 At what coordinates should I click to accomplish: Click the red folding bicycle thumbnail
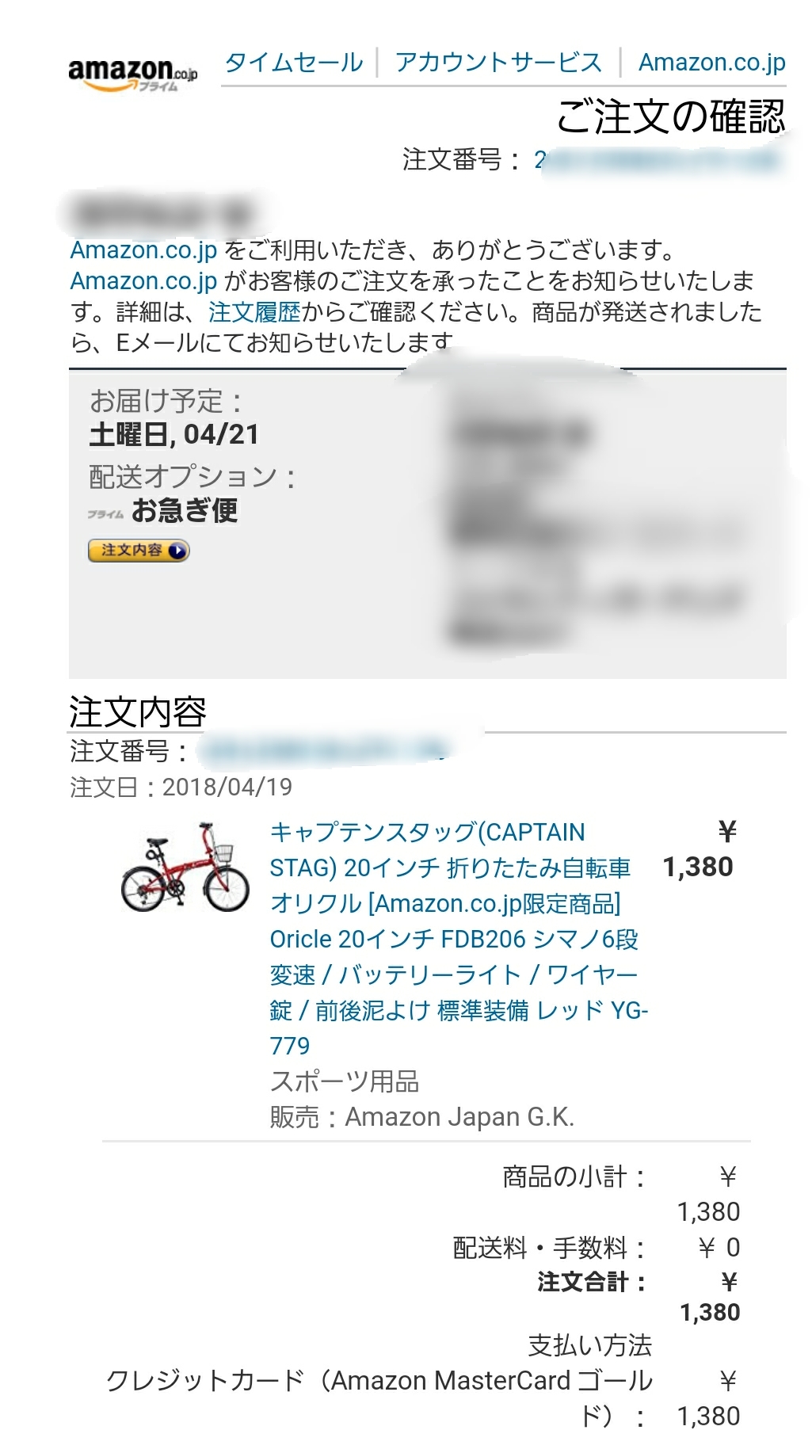click(x=185, y=868)
